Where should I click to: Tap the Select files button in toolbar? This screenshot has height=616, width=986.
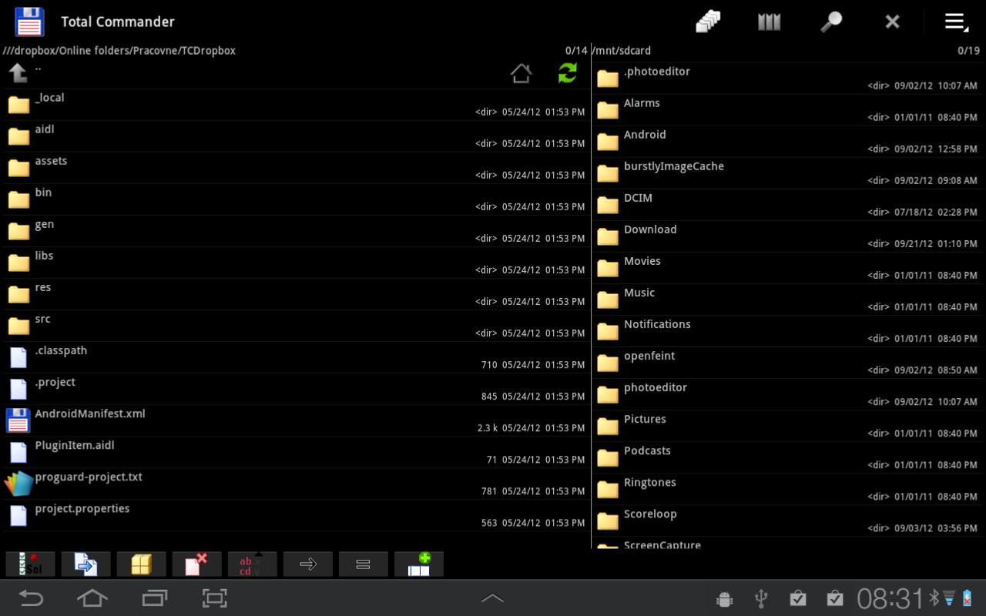pyautogui.click(x=31, y=564)
